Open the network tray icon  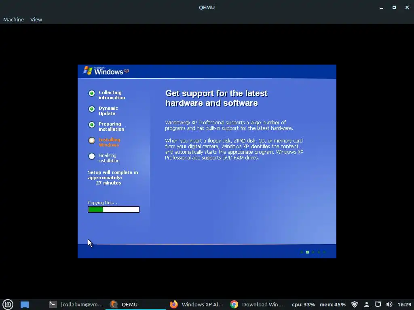[378, 304]
